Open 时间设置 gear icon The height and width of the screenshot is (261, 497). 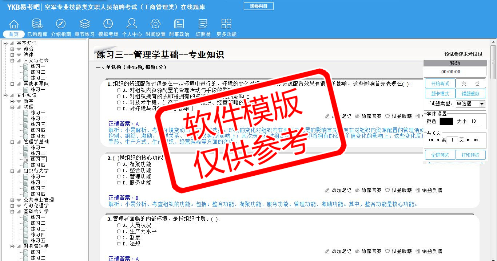(x=155, y=24)
